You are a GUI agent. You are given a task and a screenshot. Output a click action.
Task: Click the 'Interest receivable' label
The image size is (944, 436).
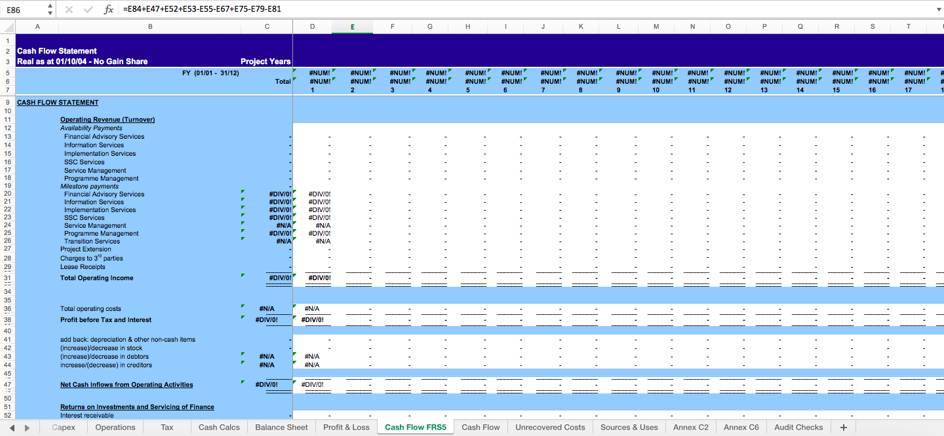click(87, 416)
